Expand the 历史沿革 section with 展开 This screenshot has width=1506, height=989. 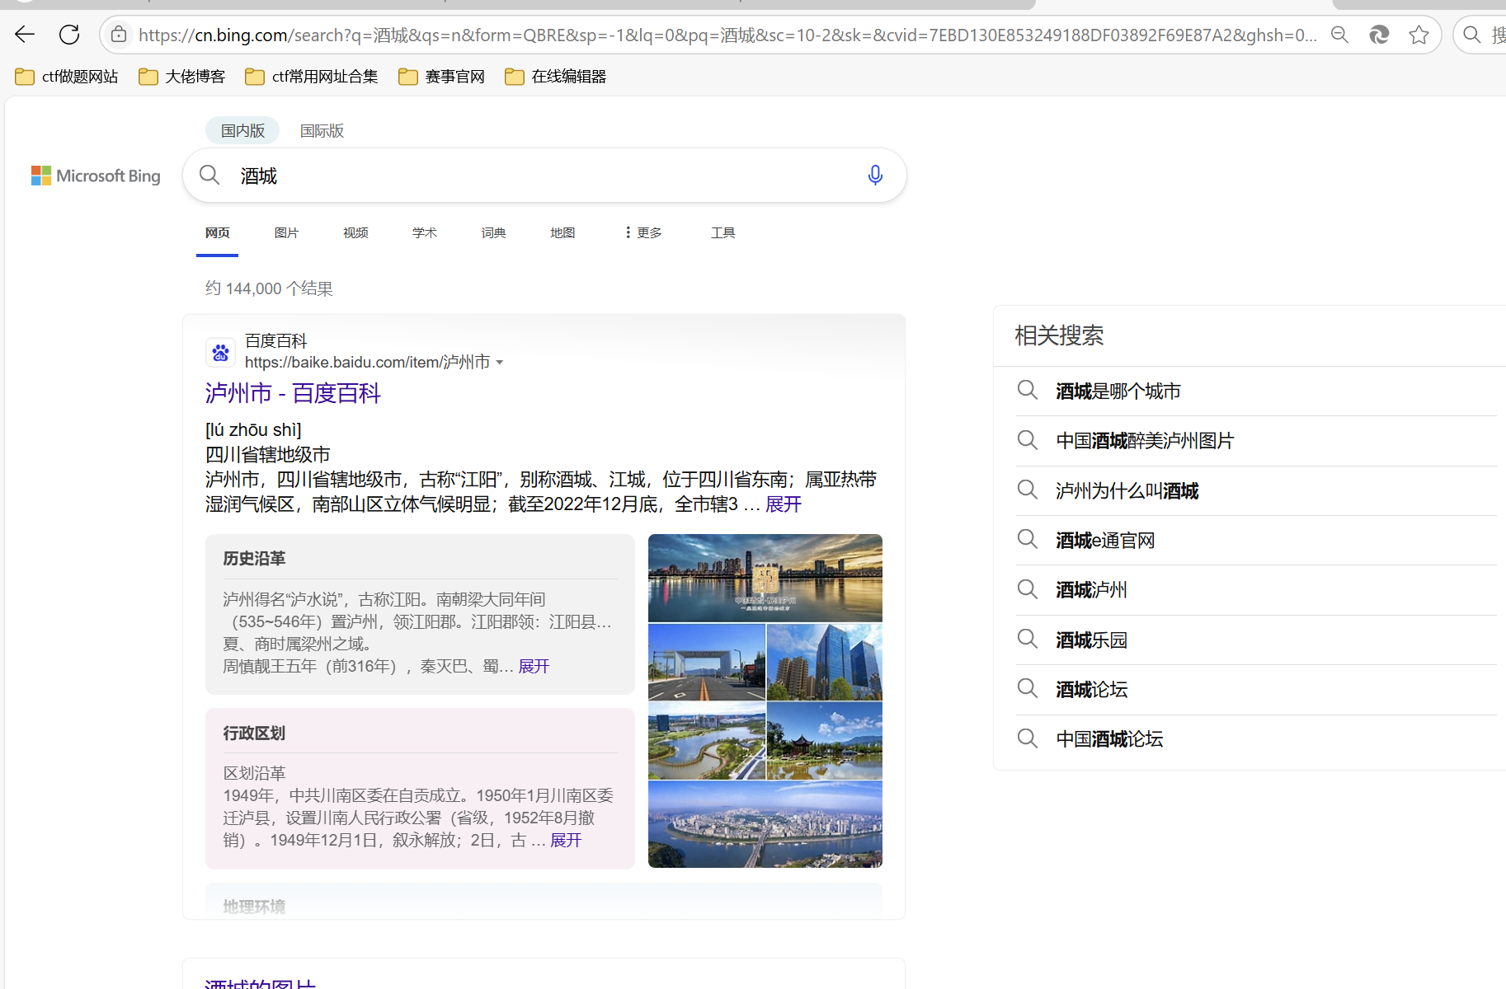click(x=534, y=666)
